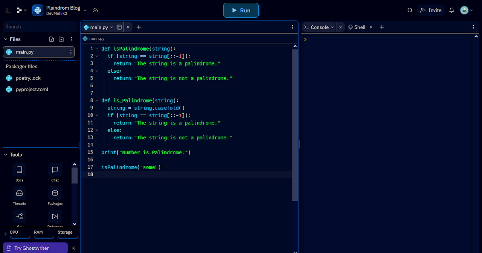This screenshot has height=253, width=482.
Task: Run the program with Run button
Action: [x=241, y=10]
